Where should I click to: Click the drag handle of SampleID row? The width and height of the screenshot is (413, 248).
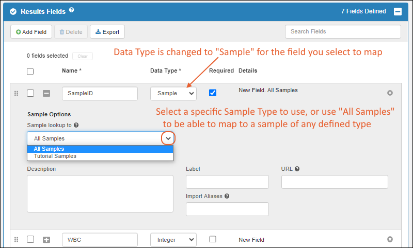pos(16,93)
